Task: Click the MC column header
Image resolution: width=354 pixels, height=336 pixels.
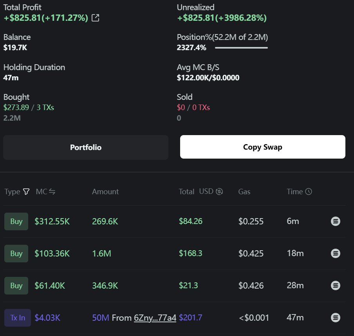Action: pos(42,192)
